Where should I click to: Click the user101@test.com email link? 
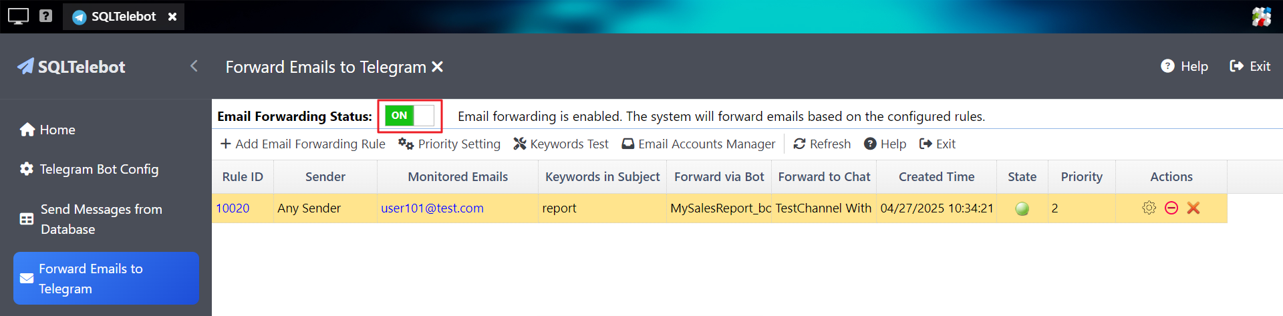coord(432,208)
